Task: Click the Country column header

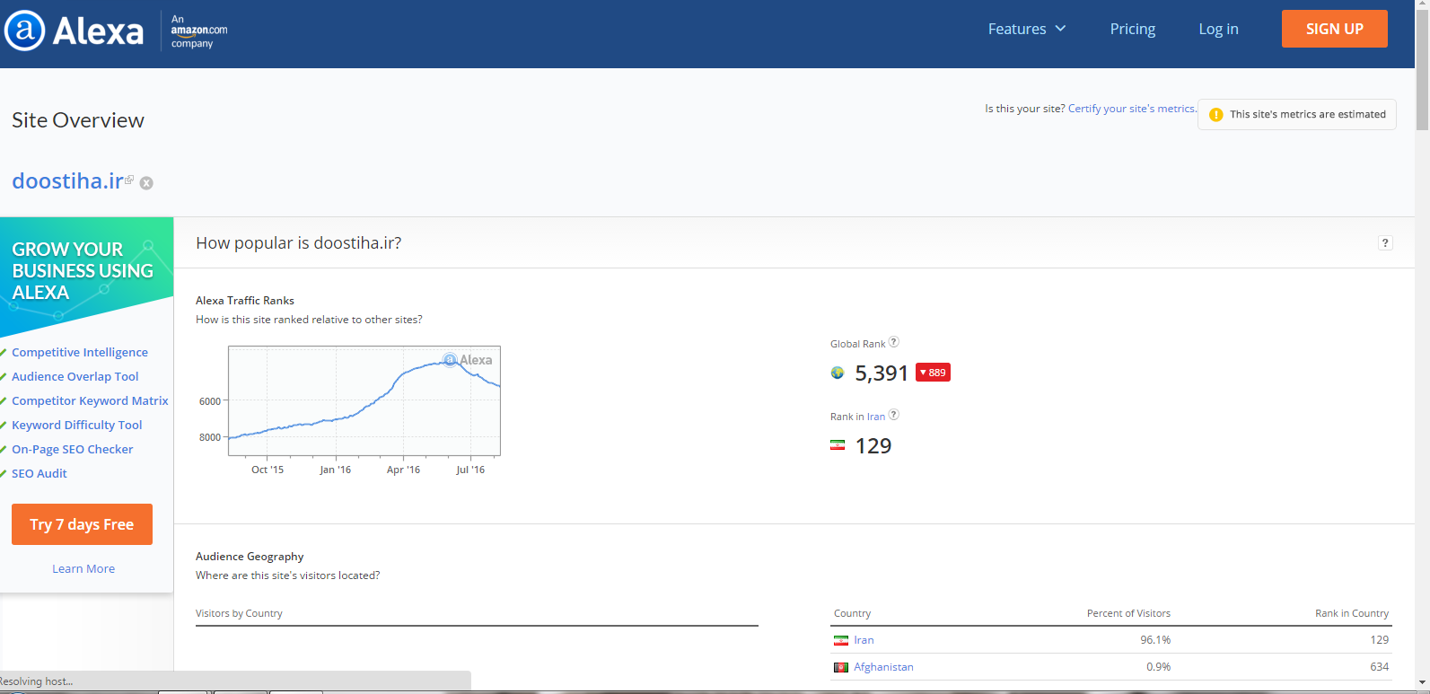Action: coord(852,614)
